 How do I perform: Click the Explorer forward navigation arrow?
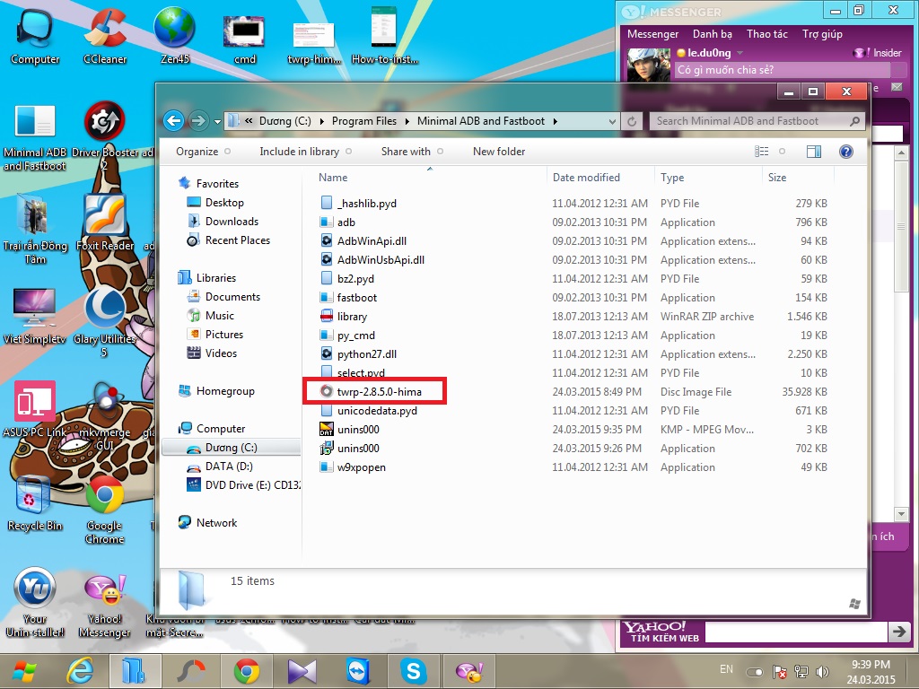click(198, 121)
